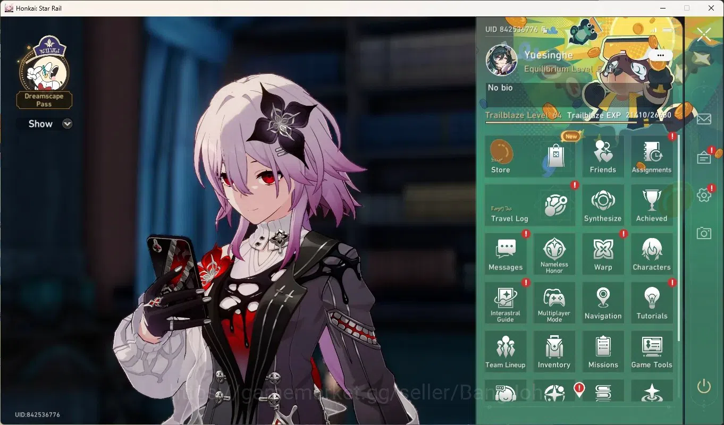Open the four-point star globe tile

coord(554,391)
